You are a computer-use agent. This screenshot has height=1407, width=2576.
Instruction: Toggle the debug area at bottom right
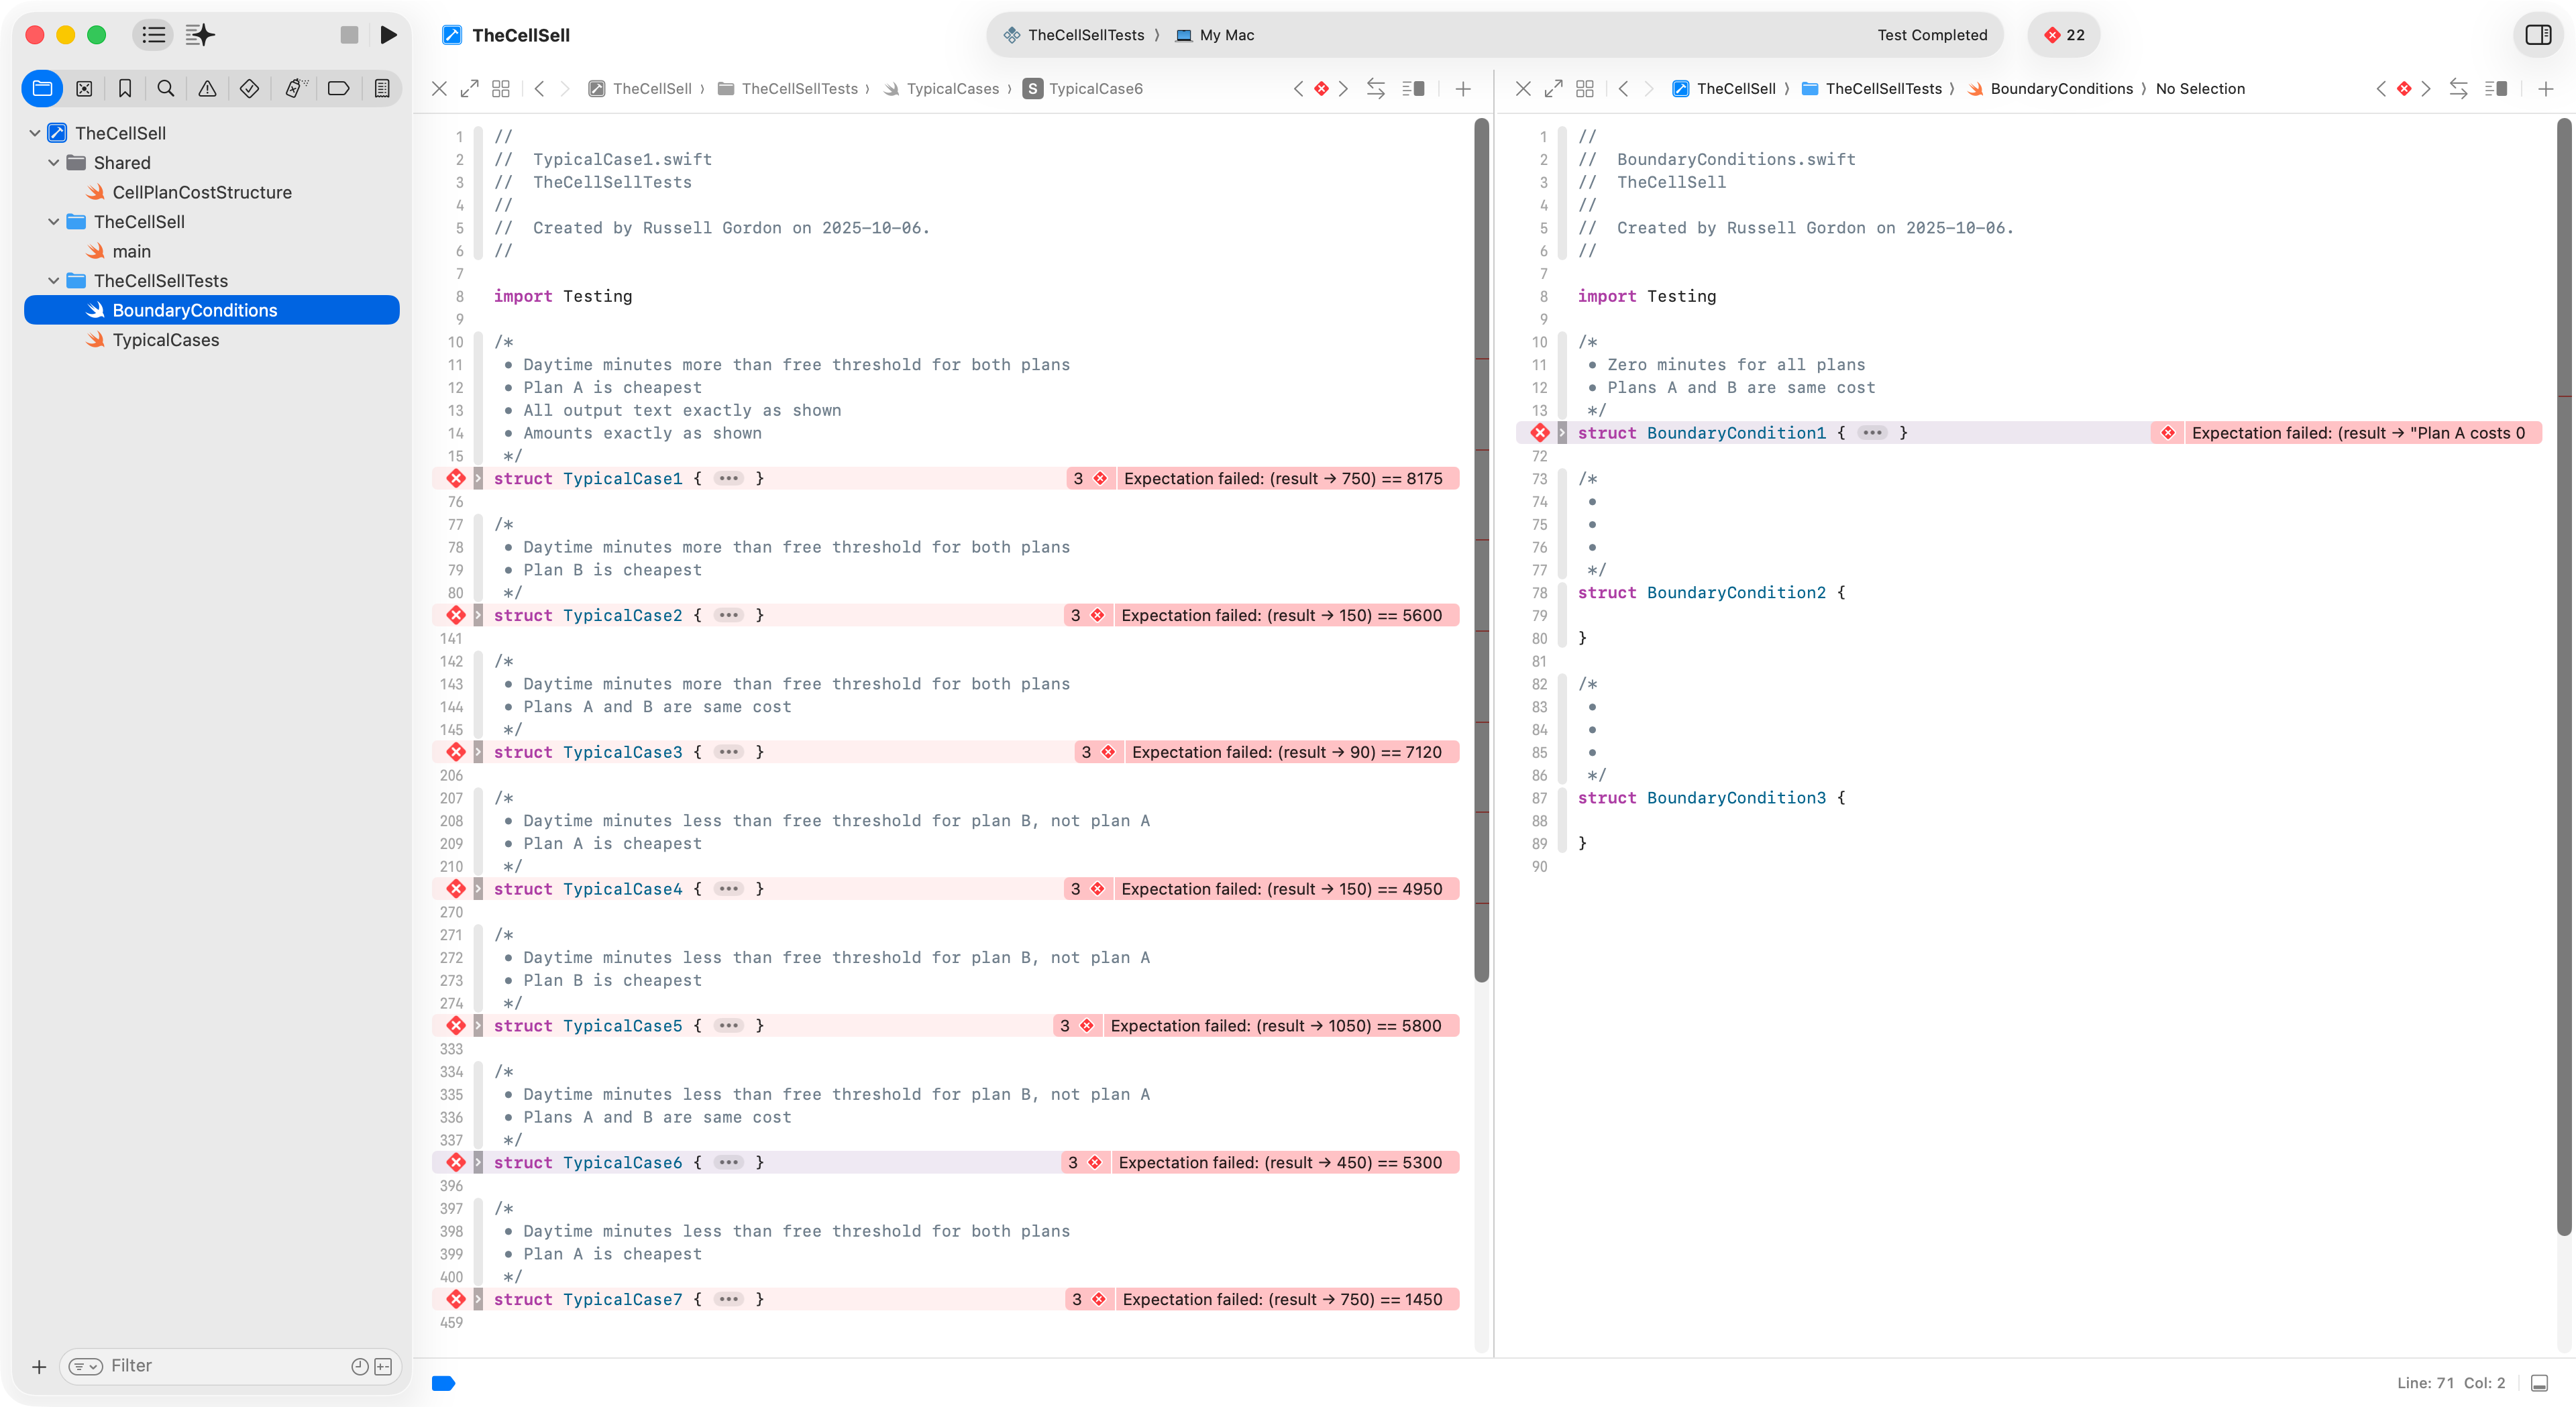click(2539, 1383)
